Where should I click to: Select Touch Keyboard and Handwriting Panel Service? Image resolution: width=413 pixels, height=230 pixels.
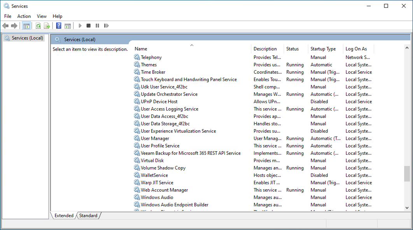coord(189,79)
